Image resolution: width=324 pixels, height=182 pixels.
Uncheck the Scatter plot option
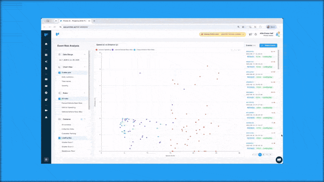tap(59, 73)
